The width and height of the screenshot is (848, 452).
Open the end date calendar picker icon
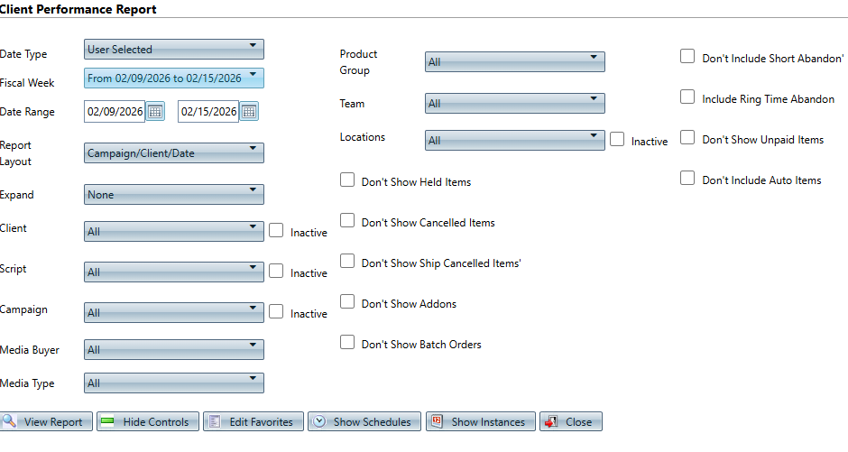pyautogui.click(x=249, y=112)
